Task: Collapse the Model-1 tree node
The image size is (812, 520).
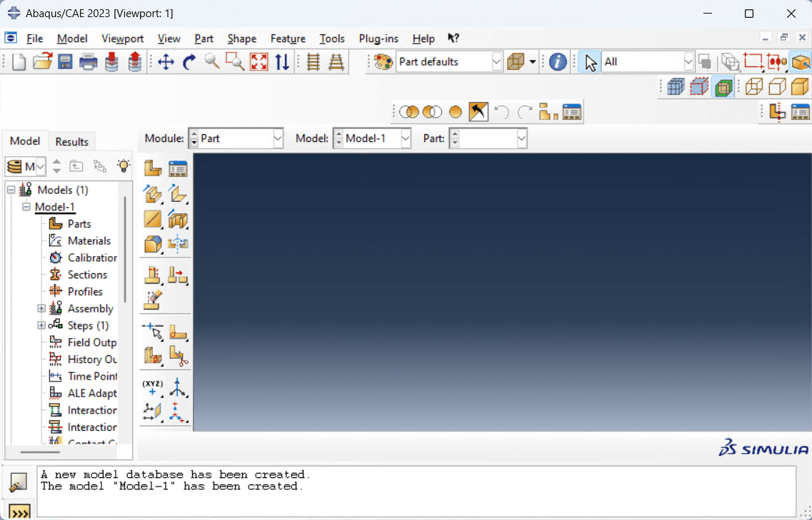Action: pos(26,206)
